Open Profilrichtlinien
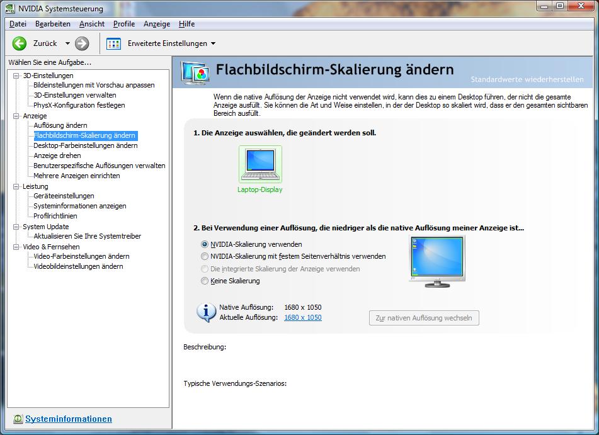This screenshot has height=435, width=599. 55,216
